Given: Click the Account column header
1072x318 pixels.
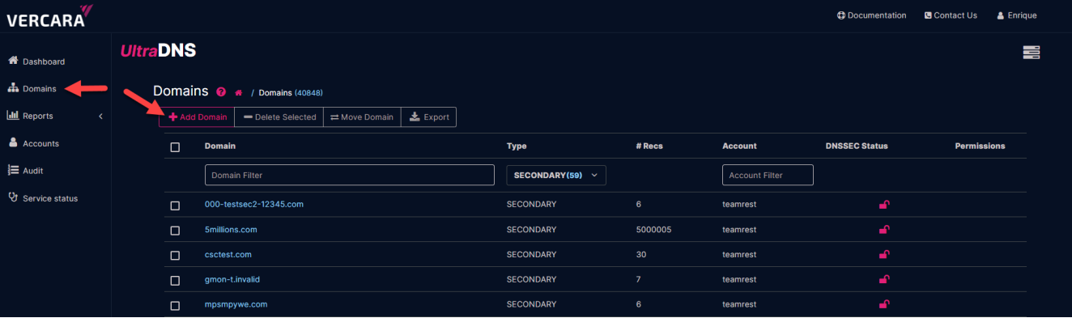Looking at the screenshot, I should pyautogui.click(x=739, y=146).
